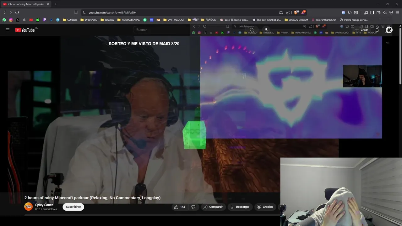Close the Minecraft parkour tab
Viewport: 402px width, 226px height.
[48, 4]
